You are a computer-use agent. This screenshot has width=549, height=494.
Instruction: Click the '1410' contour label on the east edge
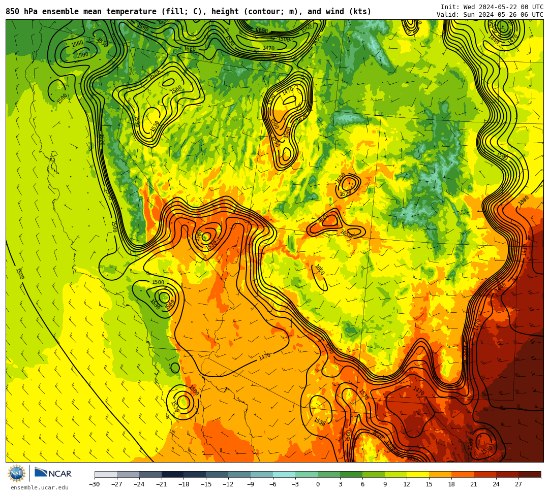click(525, 250)
